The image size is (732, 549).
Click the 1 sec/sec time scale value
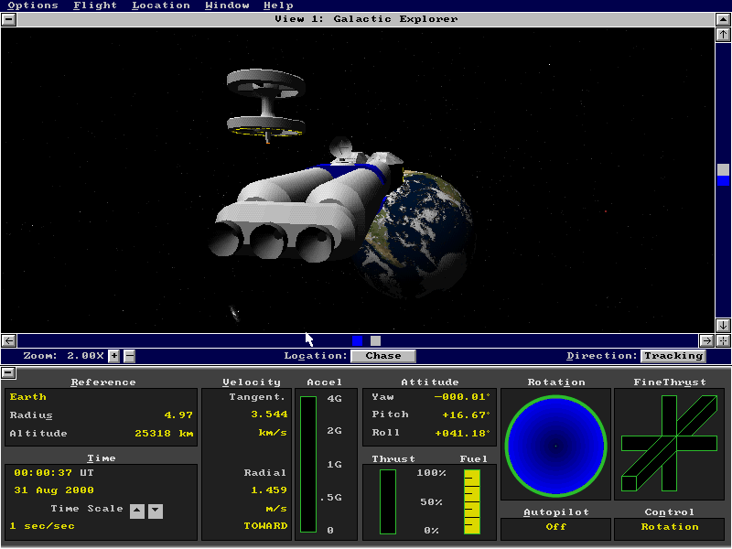point(42,526)
